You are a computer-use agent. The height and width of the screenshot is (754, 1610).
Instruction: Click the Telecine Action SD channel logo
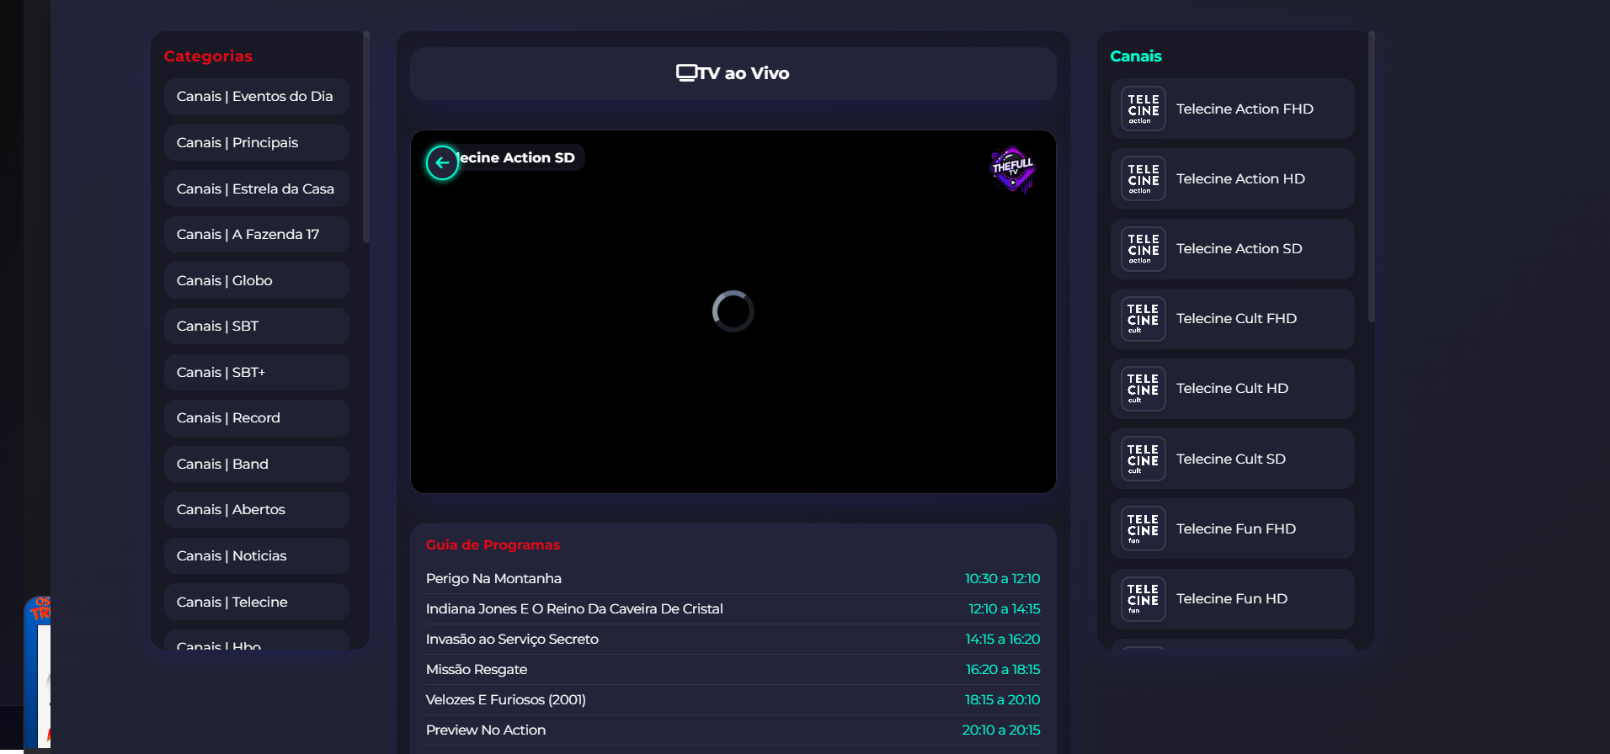(1143, 248)
